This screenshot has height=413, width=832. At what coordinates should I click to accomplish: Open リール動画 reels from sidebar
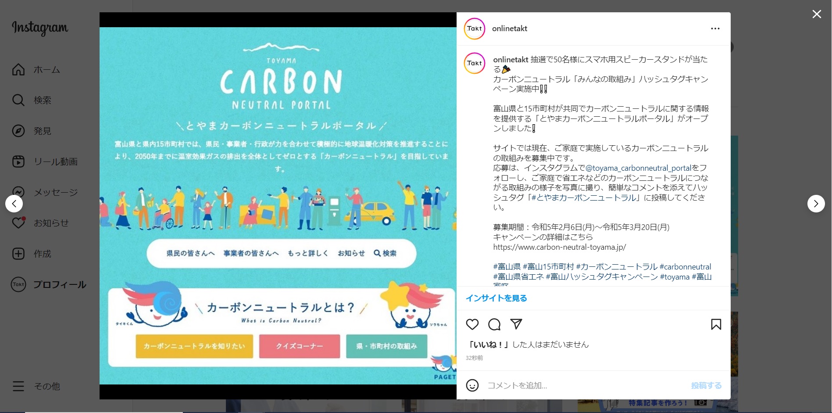45,162
